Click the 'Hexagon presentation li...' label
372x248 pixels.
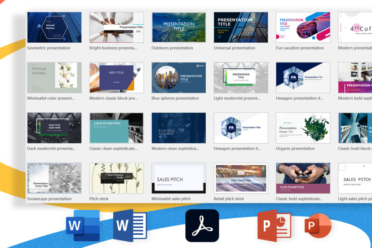[237, 149]
